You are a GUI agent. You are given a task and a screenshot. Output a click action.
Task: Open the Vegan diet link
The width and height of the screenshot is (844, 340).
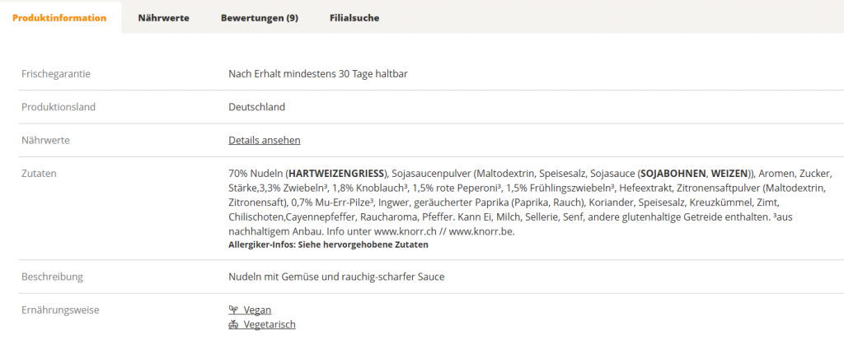[257, 310]
